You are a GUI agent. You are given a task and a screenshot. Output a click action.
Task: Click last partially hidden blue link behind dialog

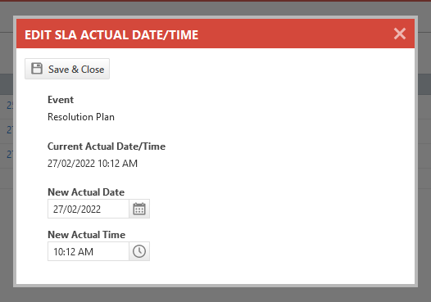pyautogui.click(x=9, y=154)
